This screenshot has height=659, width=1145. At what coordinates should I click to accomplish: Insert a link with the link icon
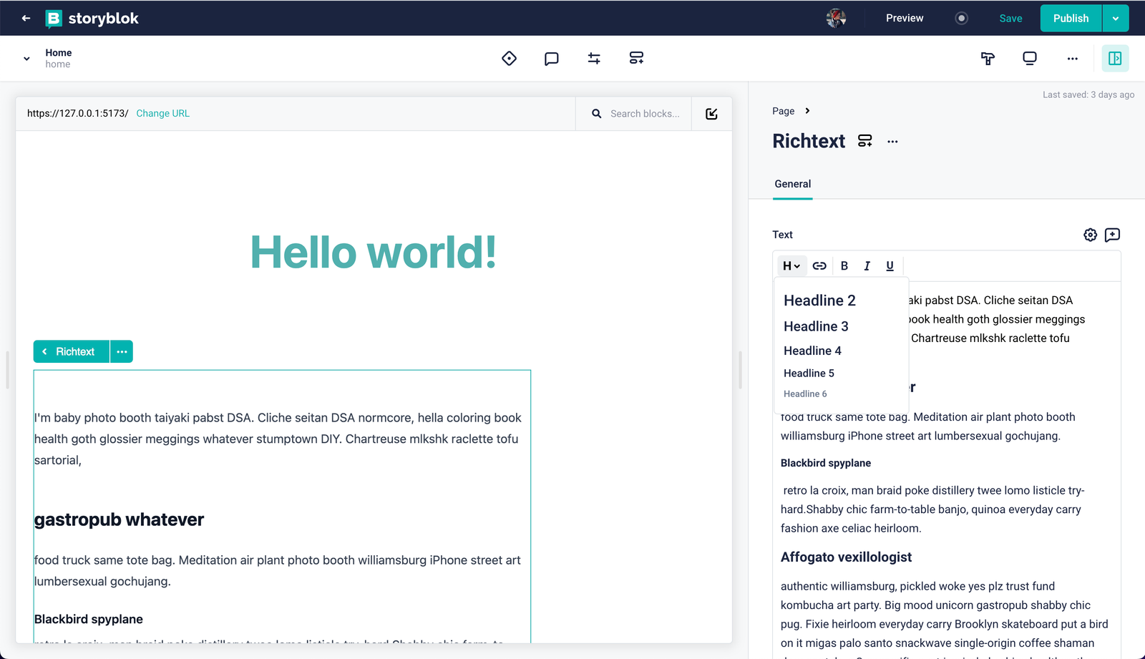[819, 265]
